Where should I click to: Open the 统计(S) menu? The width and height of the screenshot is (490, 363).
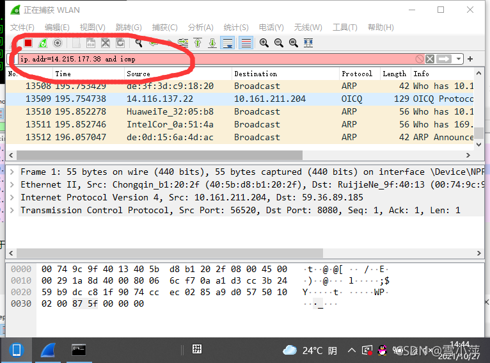coord(236,28)
